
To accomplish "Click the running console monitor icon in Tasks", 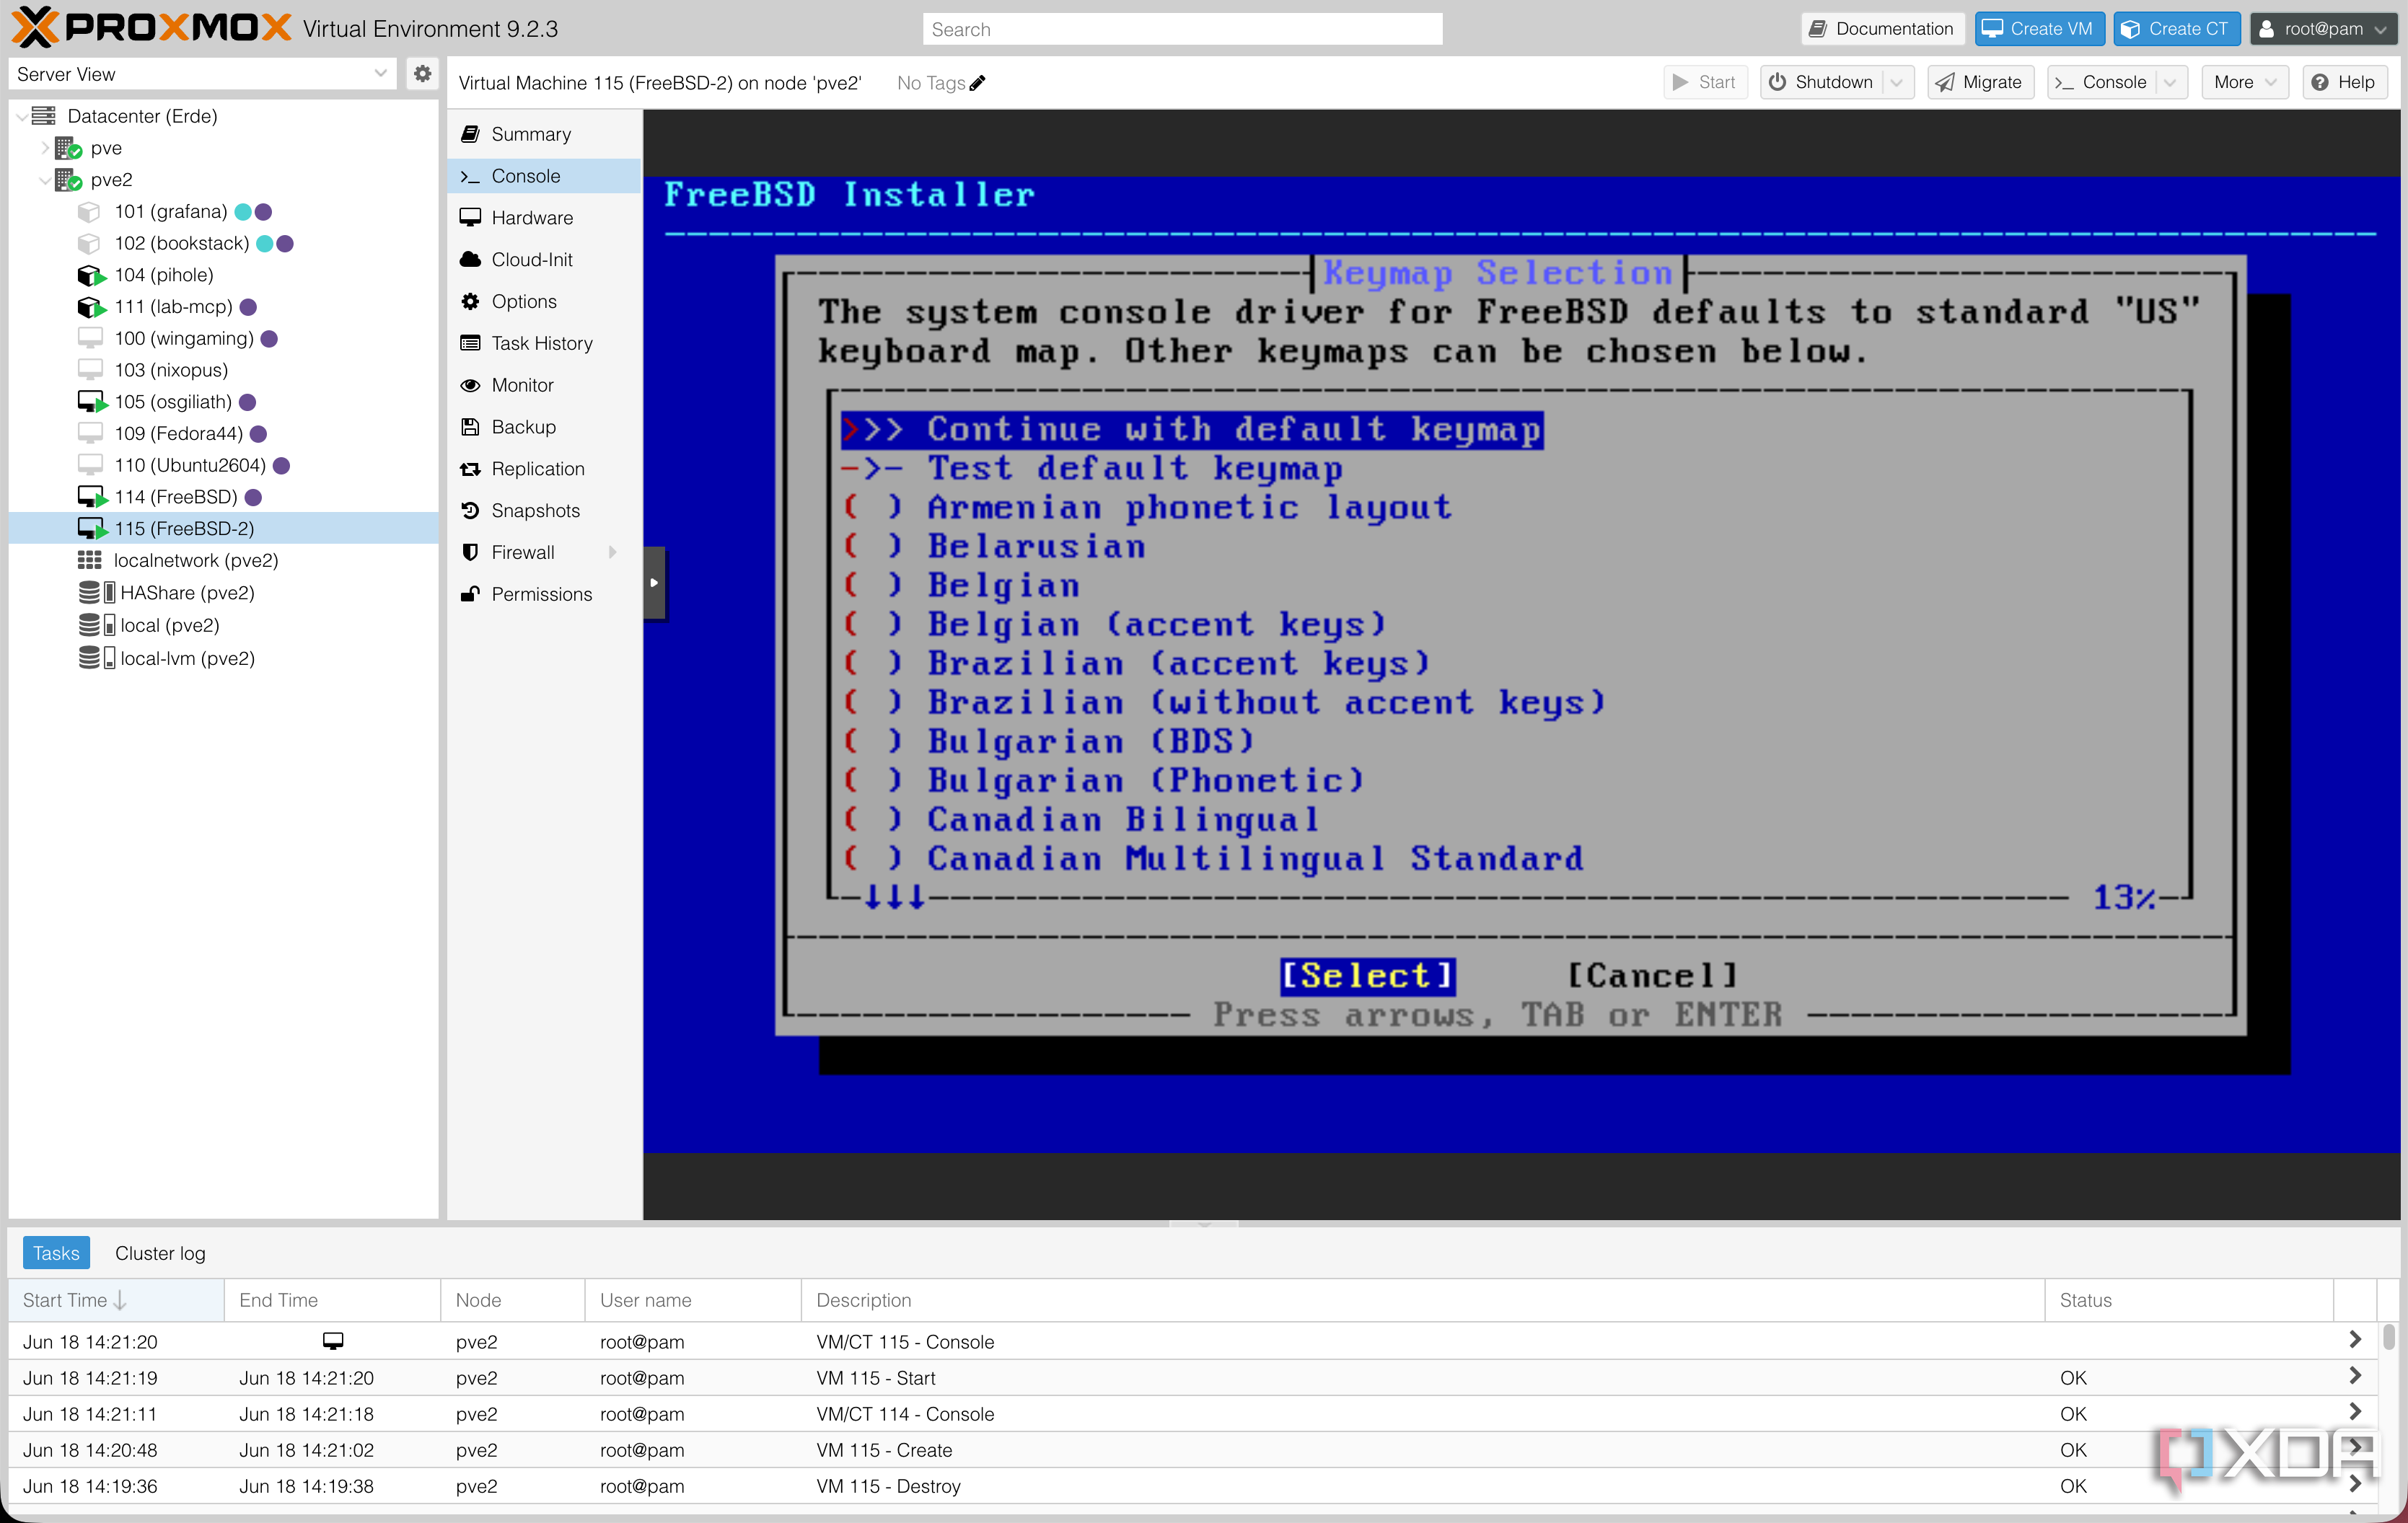I will pos(333,1341).
